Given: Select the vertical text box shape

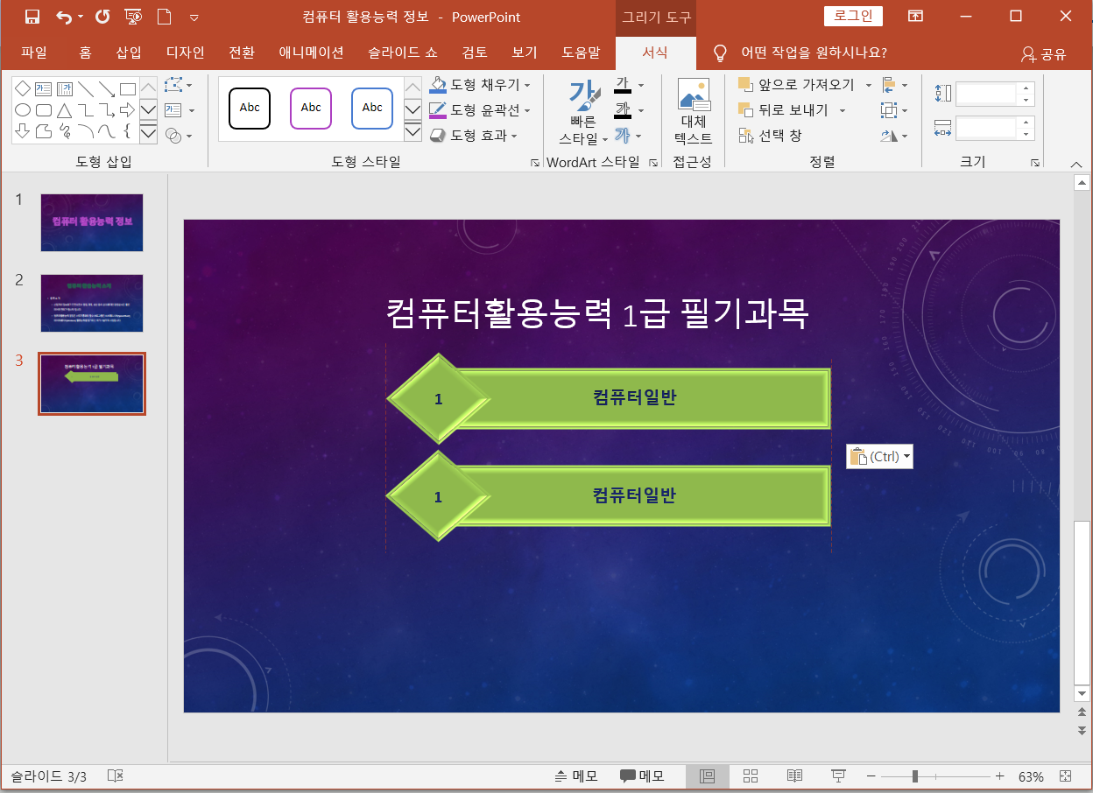Looking at the screenshot, I should click(65, 88).
